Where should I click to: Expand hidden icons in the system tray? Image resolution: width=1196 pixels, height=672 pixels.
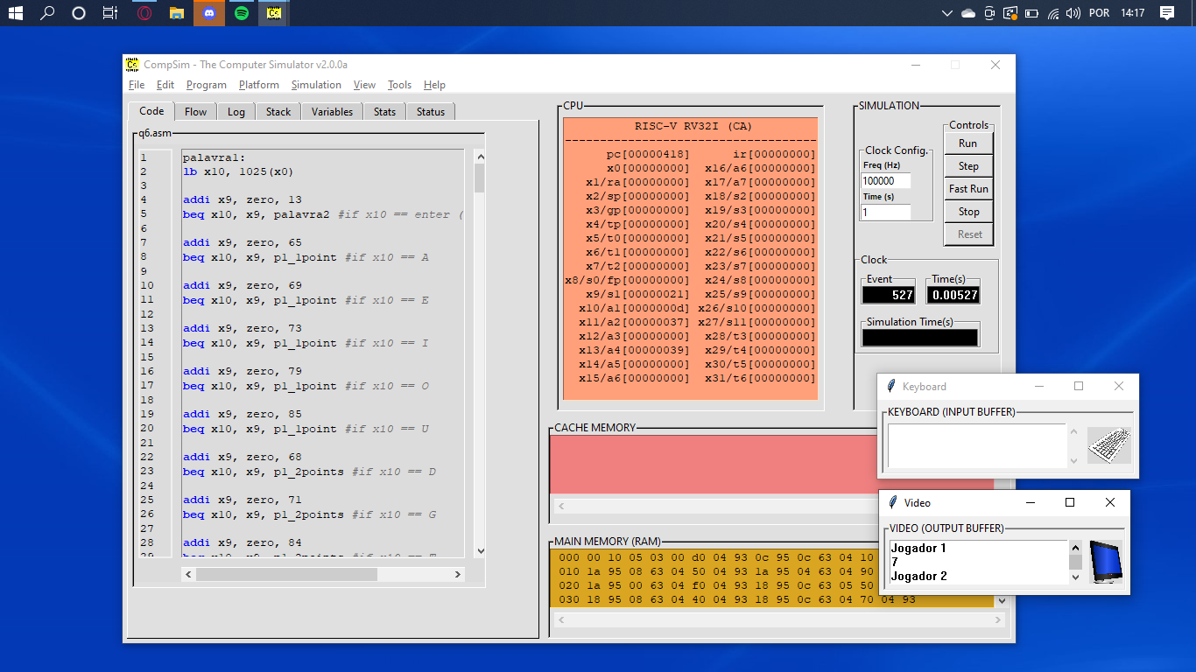click(x=947, y=13)
